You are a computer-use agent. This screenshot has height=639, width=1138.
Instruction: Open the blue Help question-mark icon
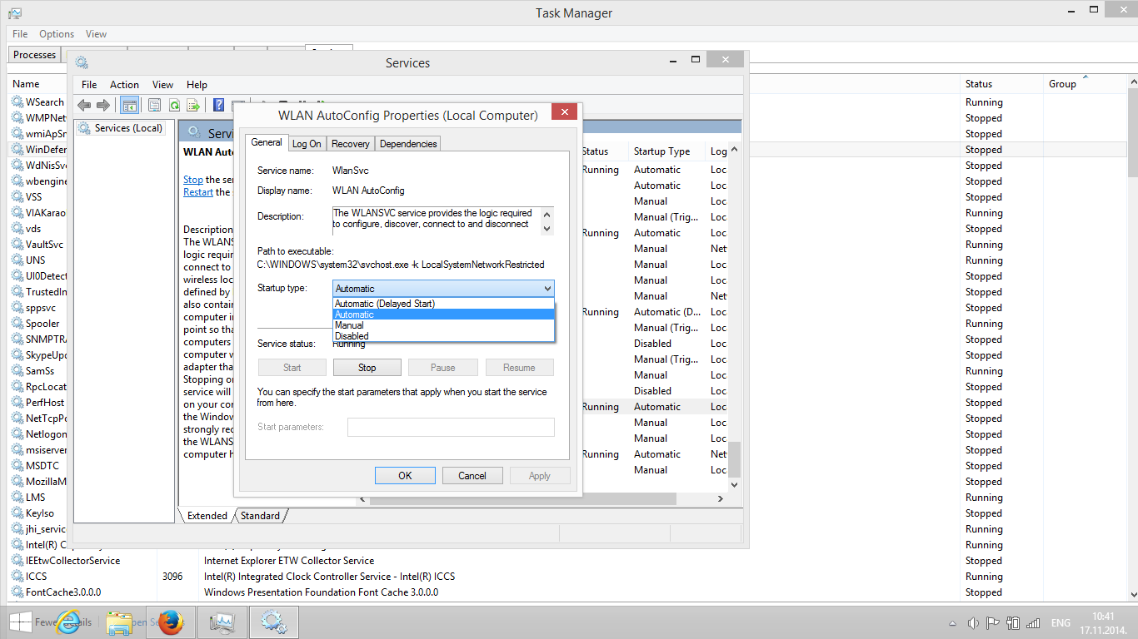218,105
